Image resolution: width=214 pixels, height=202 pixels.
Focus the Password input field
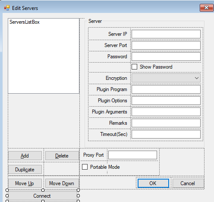(x=166, y=57)
